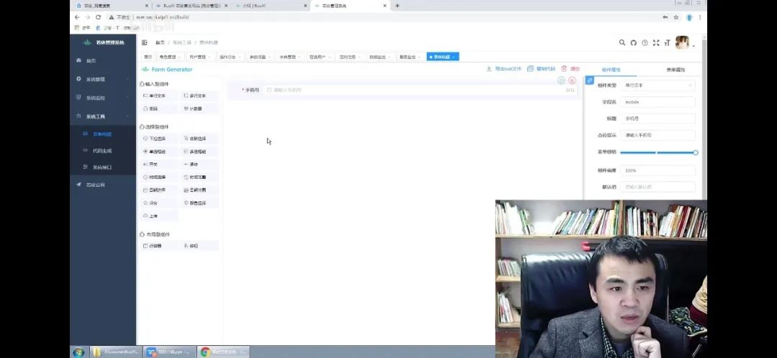
Task: Reload the page with browser refresh button
Action: point(98,17)
